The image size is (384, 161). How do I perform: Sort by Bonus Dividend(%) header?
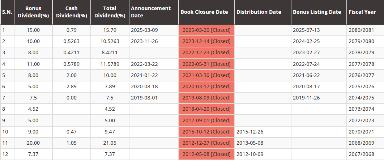[33, 12]
